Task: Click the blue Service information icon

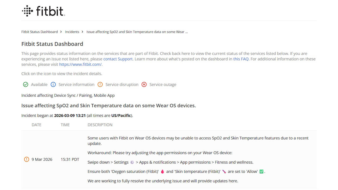Action: click(x=53, y=85)
